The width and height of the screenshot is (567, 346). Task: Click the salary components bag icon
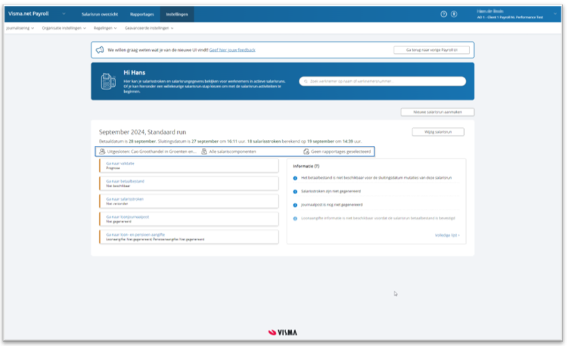click(204, 151)
